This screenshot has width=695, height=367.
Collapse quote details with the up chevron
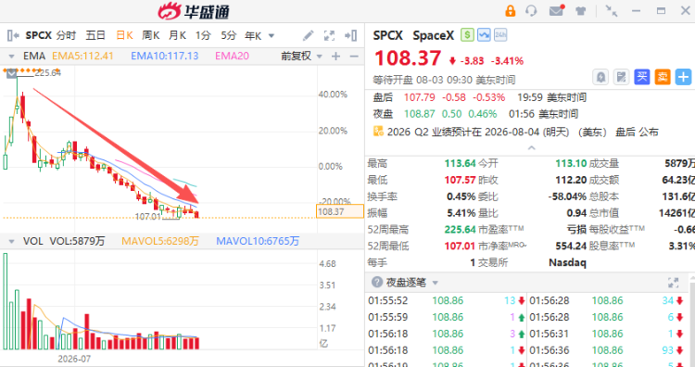(532, 147)
